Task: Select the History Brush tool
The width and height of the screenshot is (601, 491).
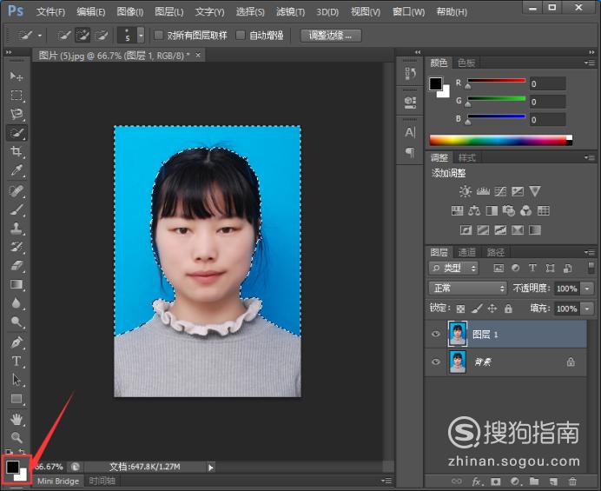Action: [17, 247]
